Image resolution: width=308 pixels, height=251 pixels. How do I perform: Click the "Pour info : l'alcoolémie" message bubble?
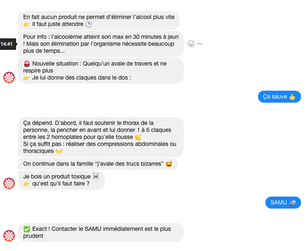click(101, 44)
